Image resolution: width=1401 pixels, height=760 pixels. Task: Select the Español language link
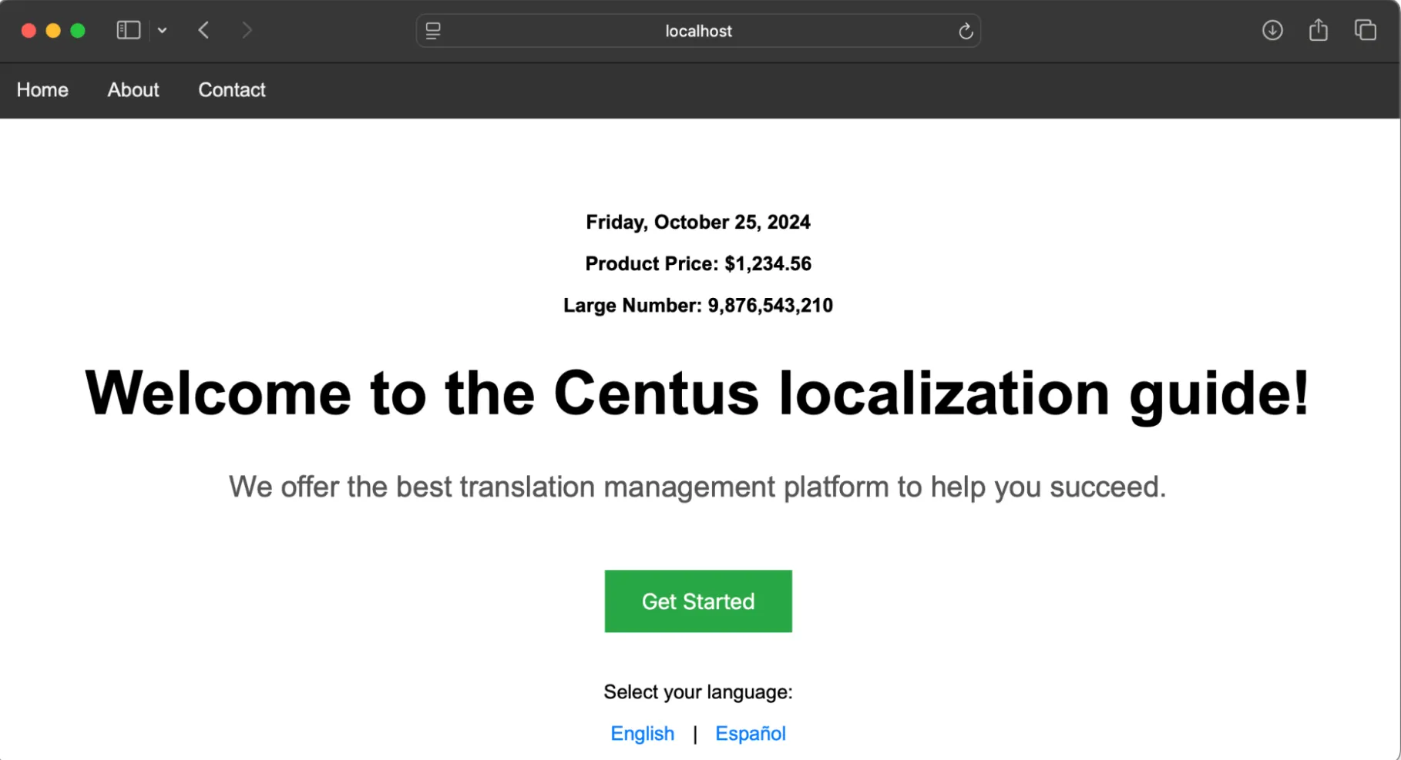tap(750, 734)
